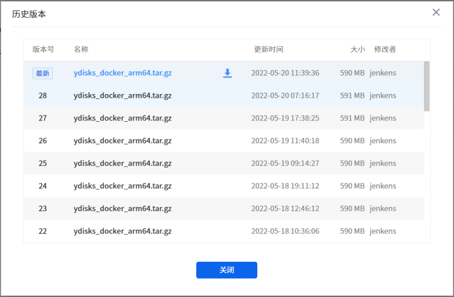Open the latest ydisks_docker_arm64.tar.gz link
Image resolution: width=454 pixels, height=297 pixels.
(x=122, y=73)
